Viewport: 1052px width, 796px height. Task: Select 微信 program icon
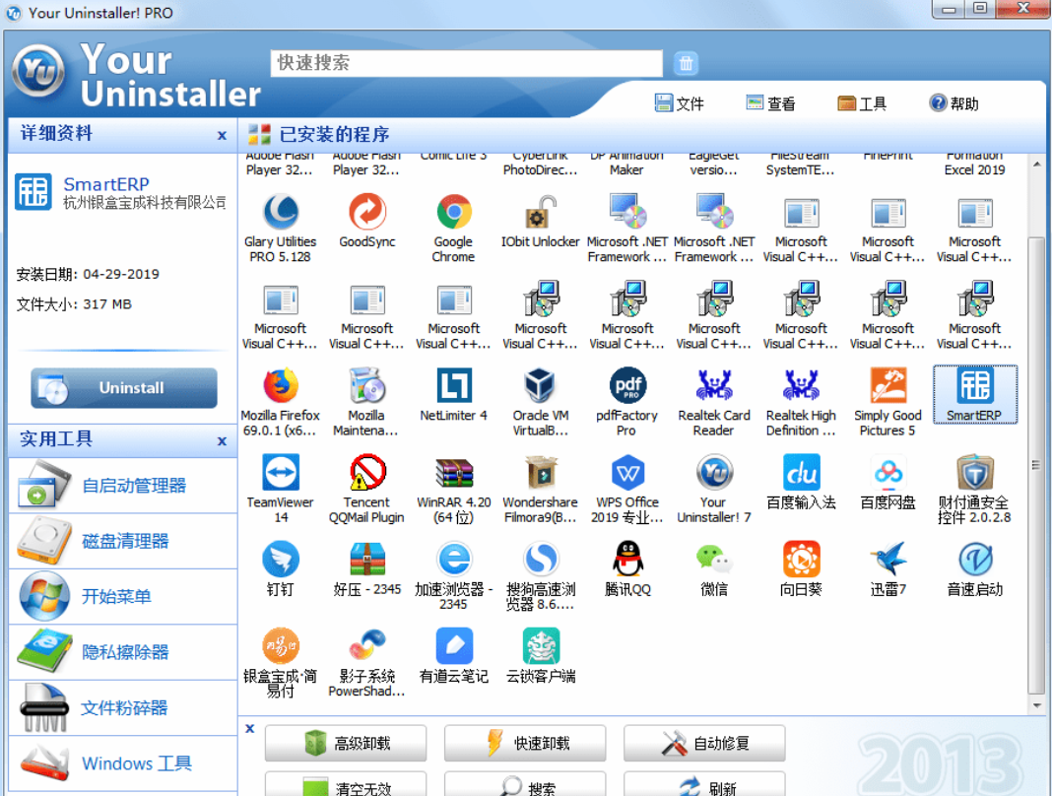click(714, 560)
